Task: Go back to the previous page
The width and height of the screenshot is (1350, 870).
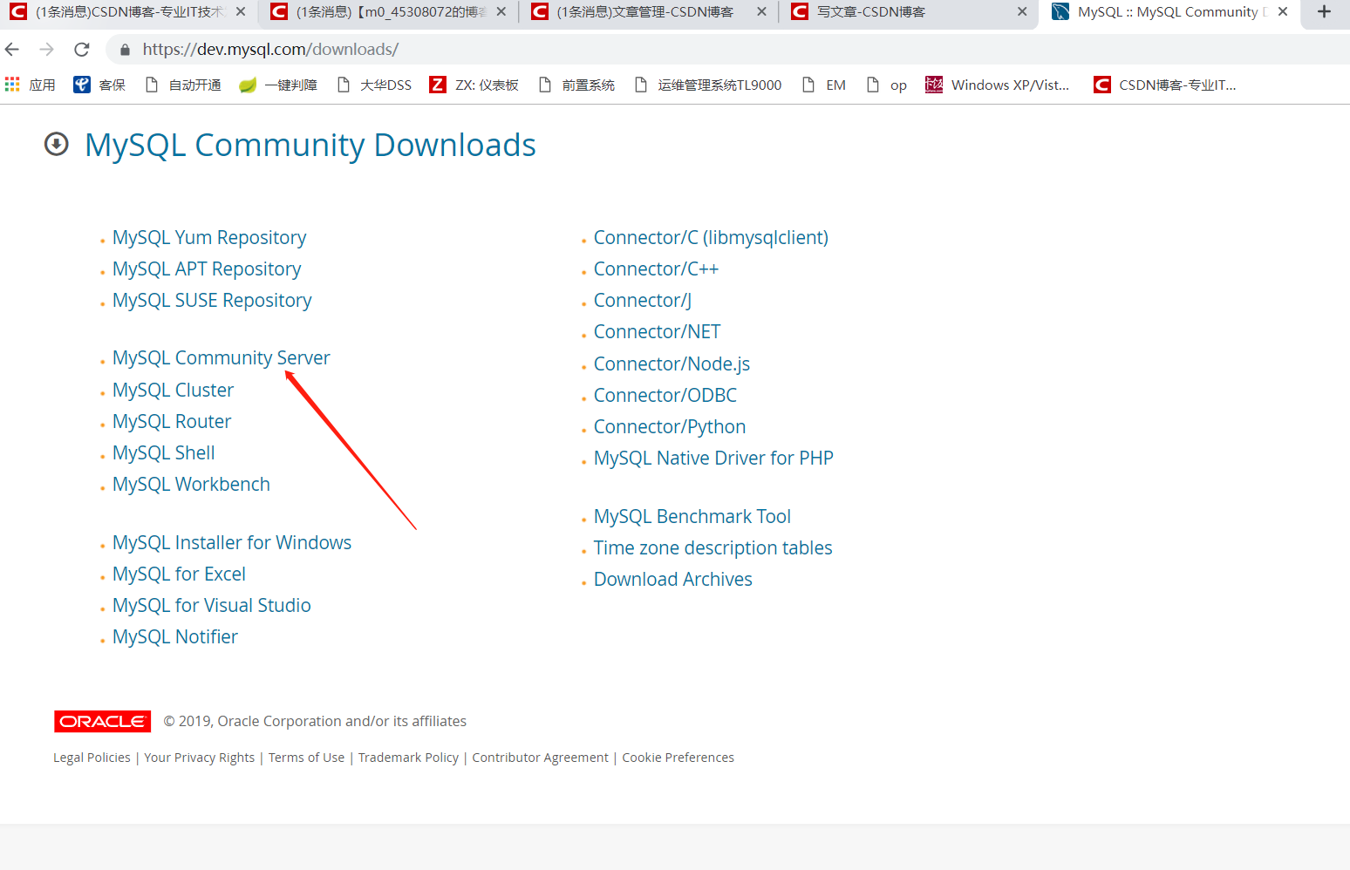Action: 12,50
